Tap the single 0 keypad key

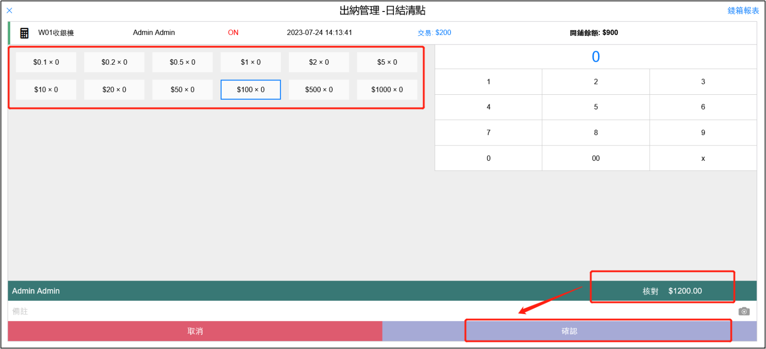pos(488,158)
